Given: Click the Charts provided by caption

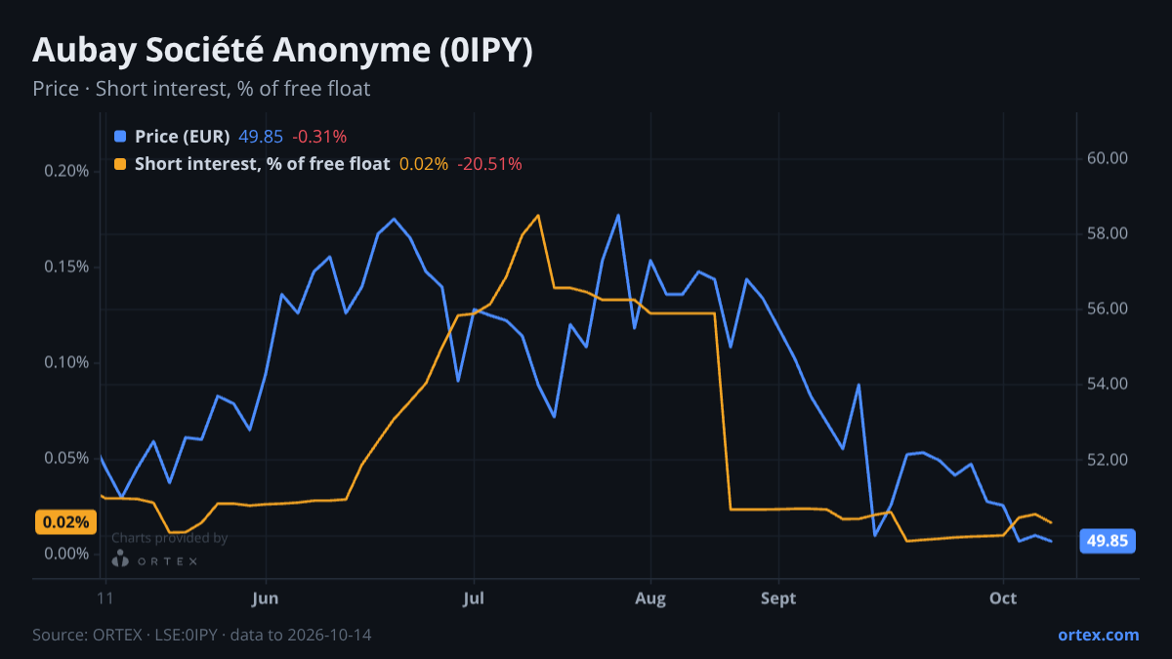Looking at the screenshot, I should (x=169, y=538).
